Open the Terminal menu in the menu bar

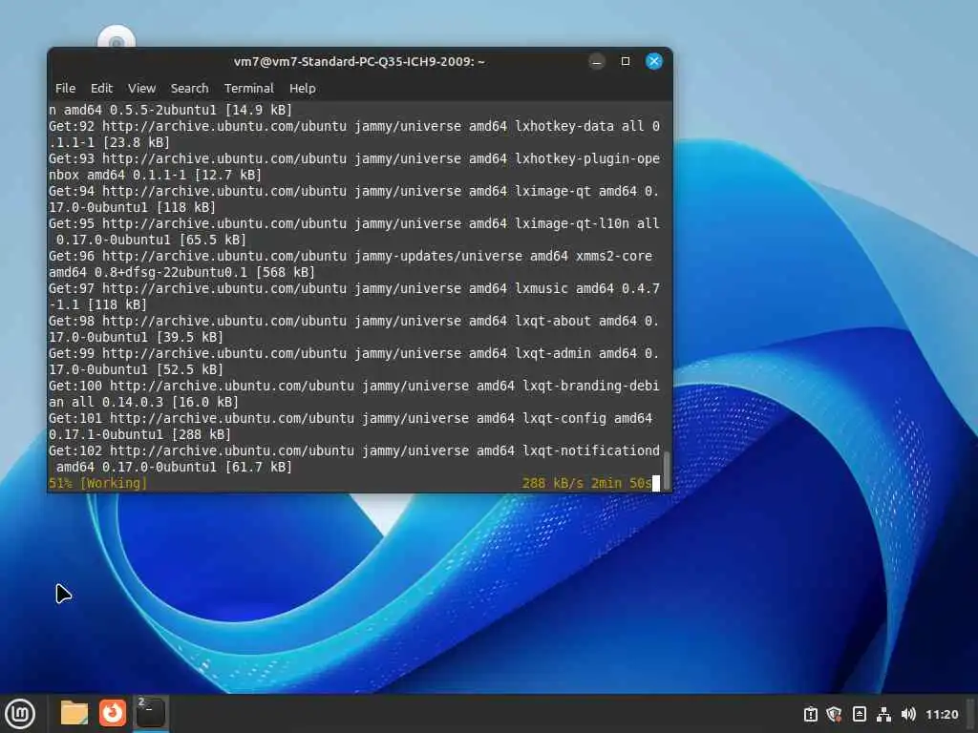point(249,89)
